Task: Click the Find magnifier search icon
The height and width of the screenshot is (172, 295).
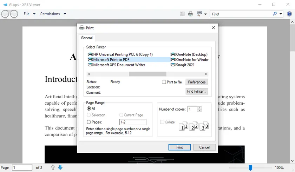Action: (x=275, y=14)
